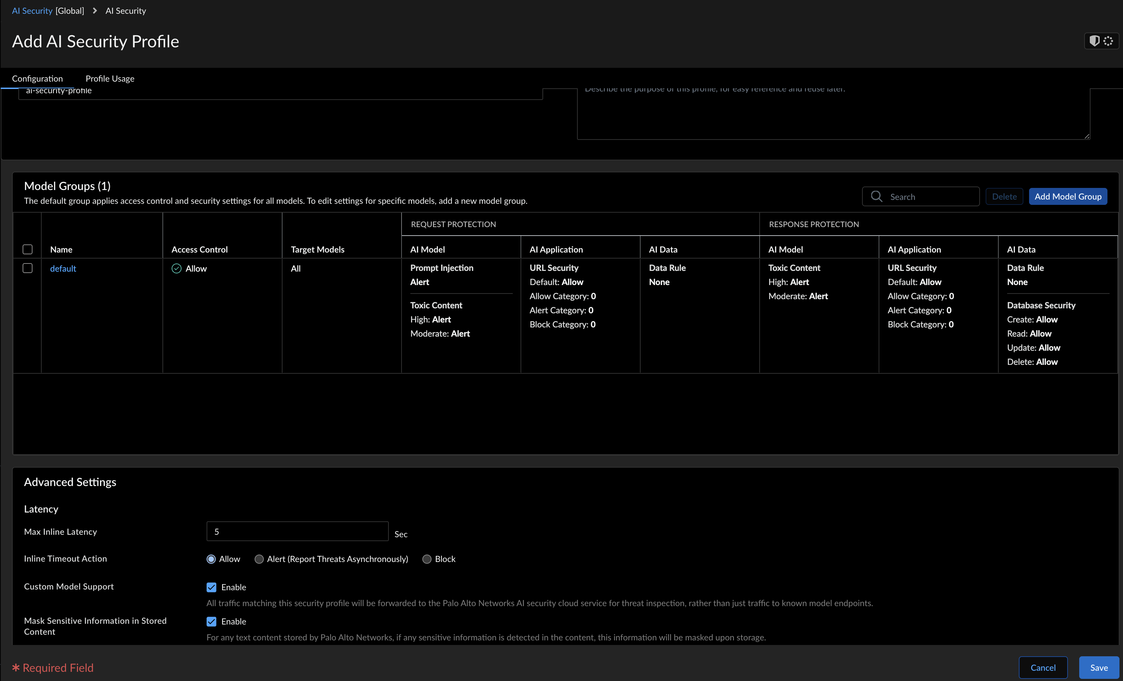The image size is (1123, 681).
Task: Check the select-all checkbox in the table header
Action: coord(27,249)
